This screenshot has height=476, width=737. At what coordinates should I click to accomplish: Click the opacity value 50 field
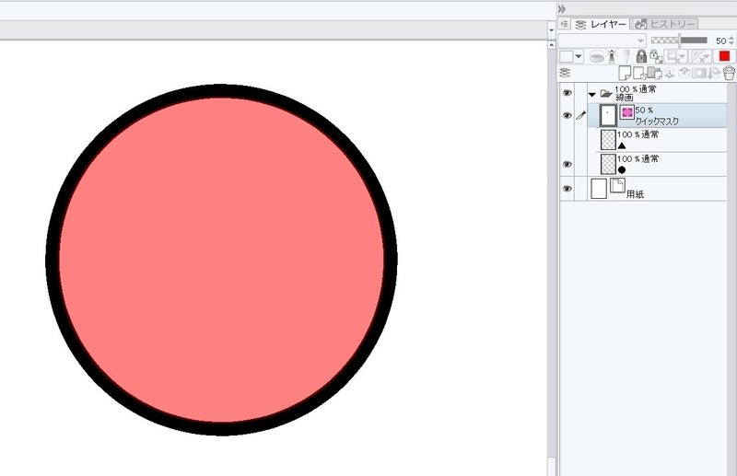pos(720,41)
